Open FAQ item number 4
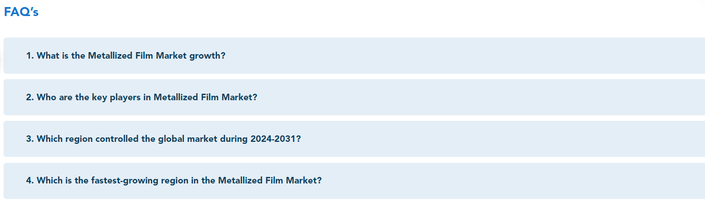Image resolution: width=705 pixels, height=203 pixels. 174,180
